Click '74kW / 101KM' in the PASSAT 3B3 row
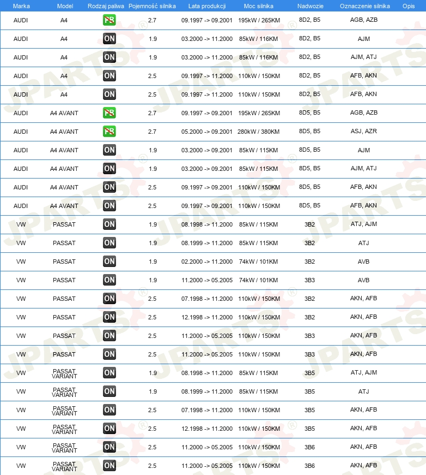The width and height of the screenshot is (426, 475). tap(259, 280)
